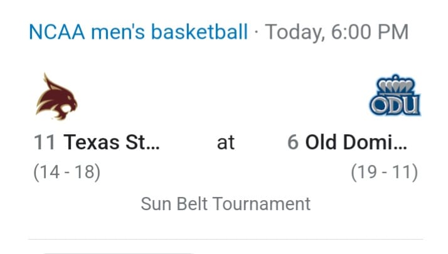Click the Old Dominion record (19 - 11)
The width and height of the screenshot is (448, 254).
coord(384,172)
